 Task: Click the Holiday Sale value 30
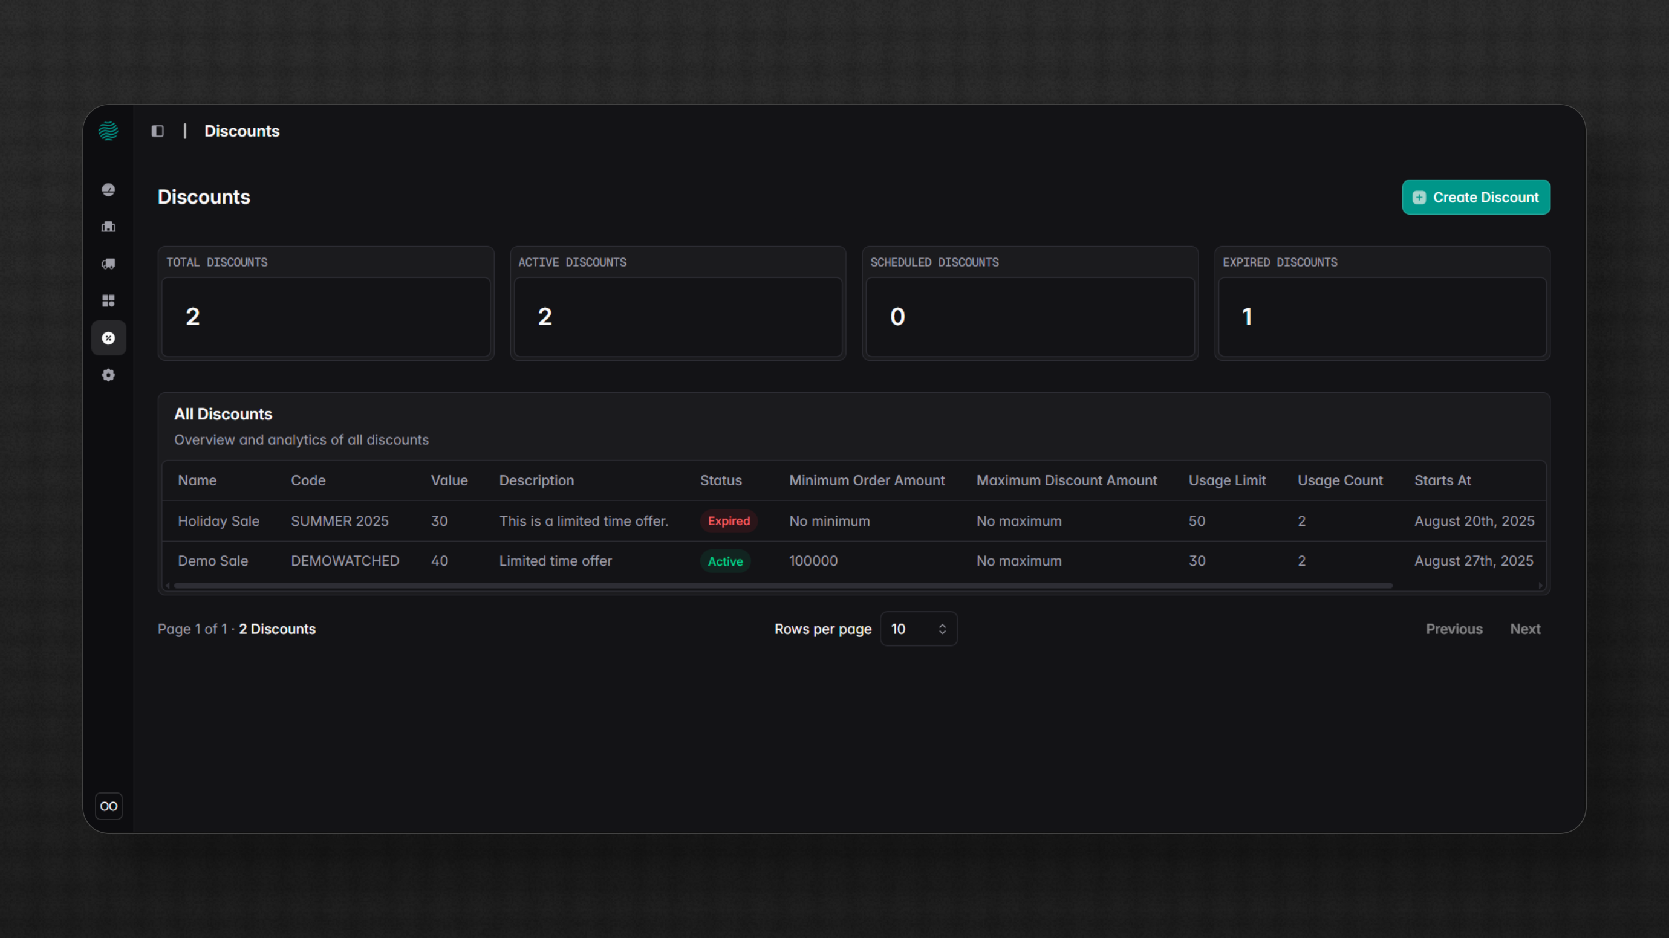coord(438,521)
